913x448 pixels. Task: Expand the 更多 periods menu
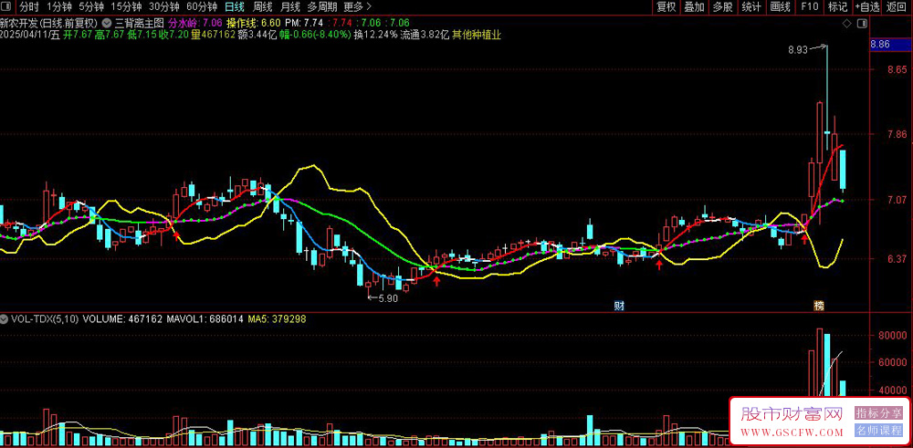pos(358,7)
